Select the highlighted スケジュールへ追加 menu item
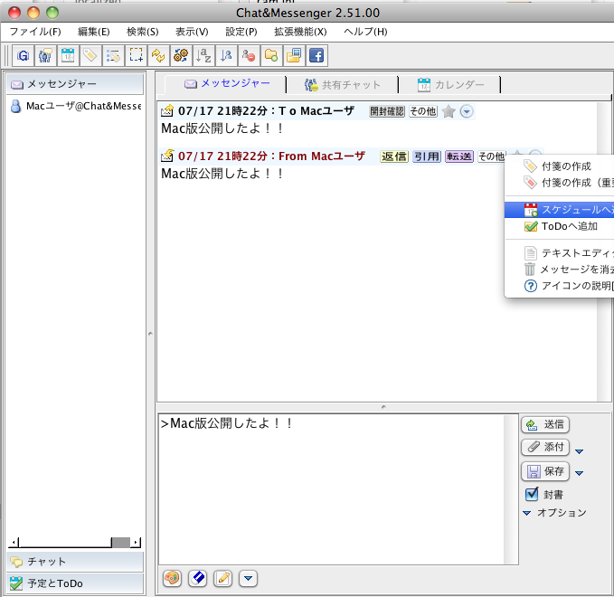 click(560, 210)
